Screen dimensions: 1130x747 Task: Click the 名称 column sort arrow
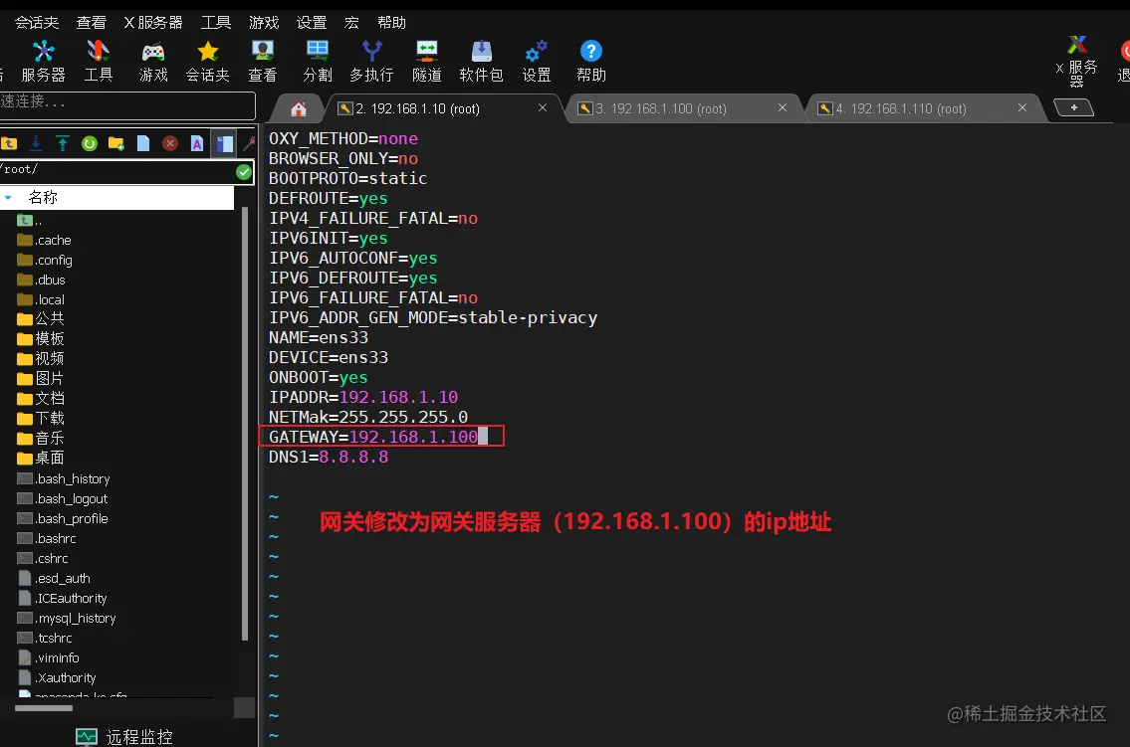(8, 198)
